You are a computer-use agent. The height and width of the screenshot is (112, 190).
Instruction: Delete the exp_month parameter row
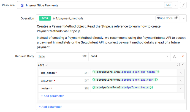pos(181,73)
